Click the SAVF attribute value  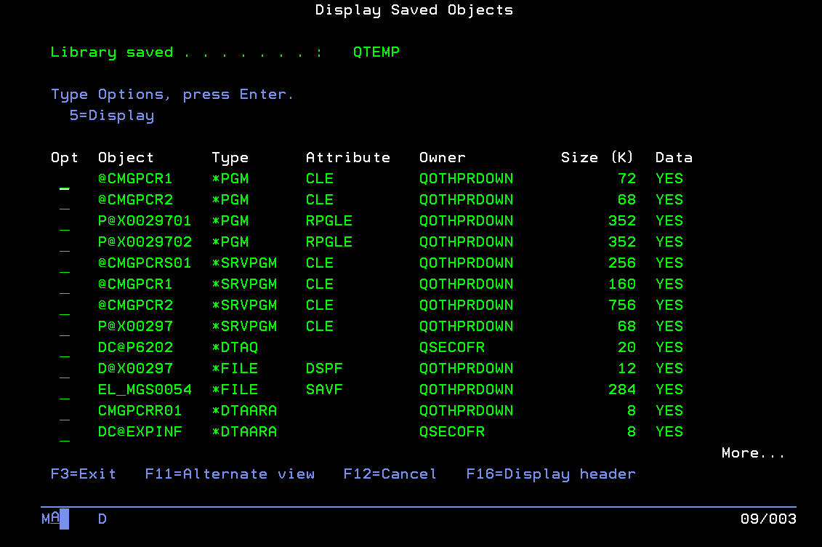[x=324, y=390]
